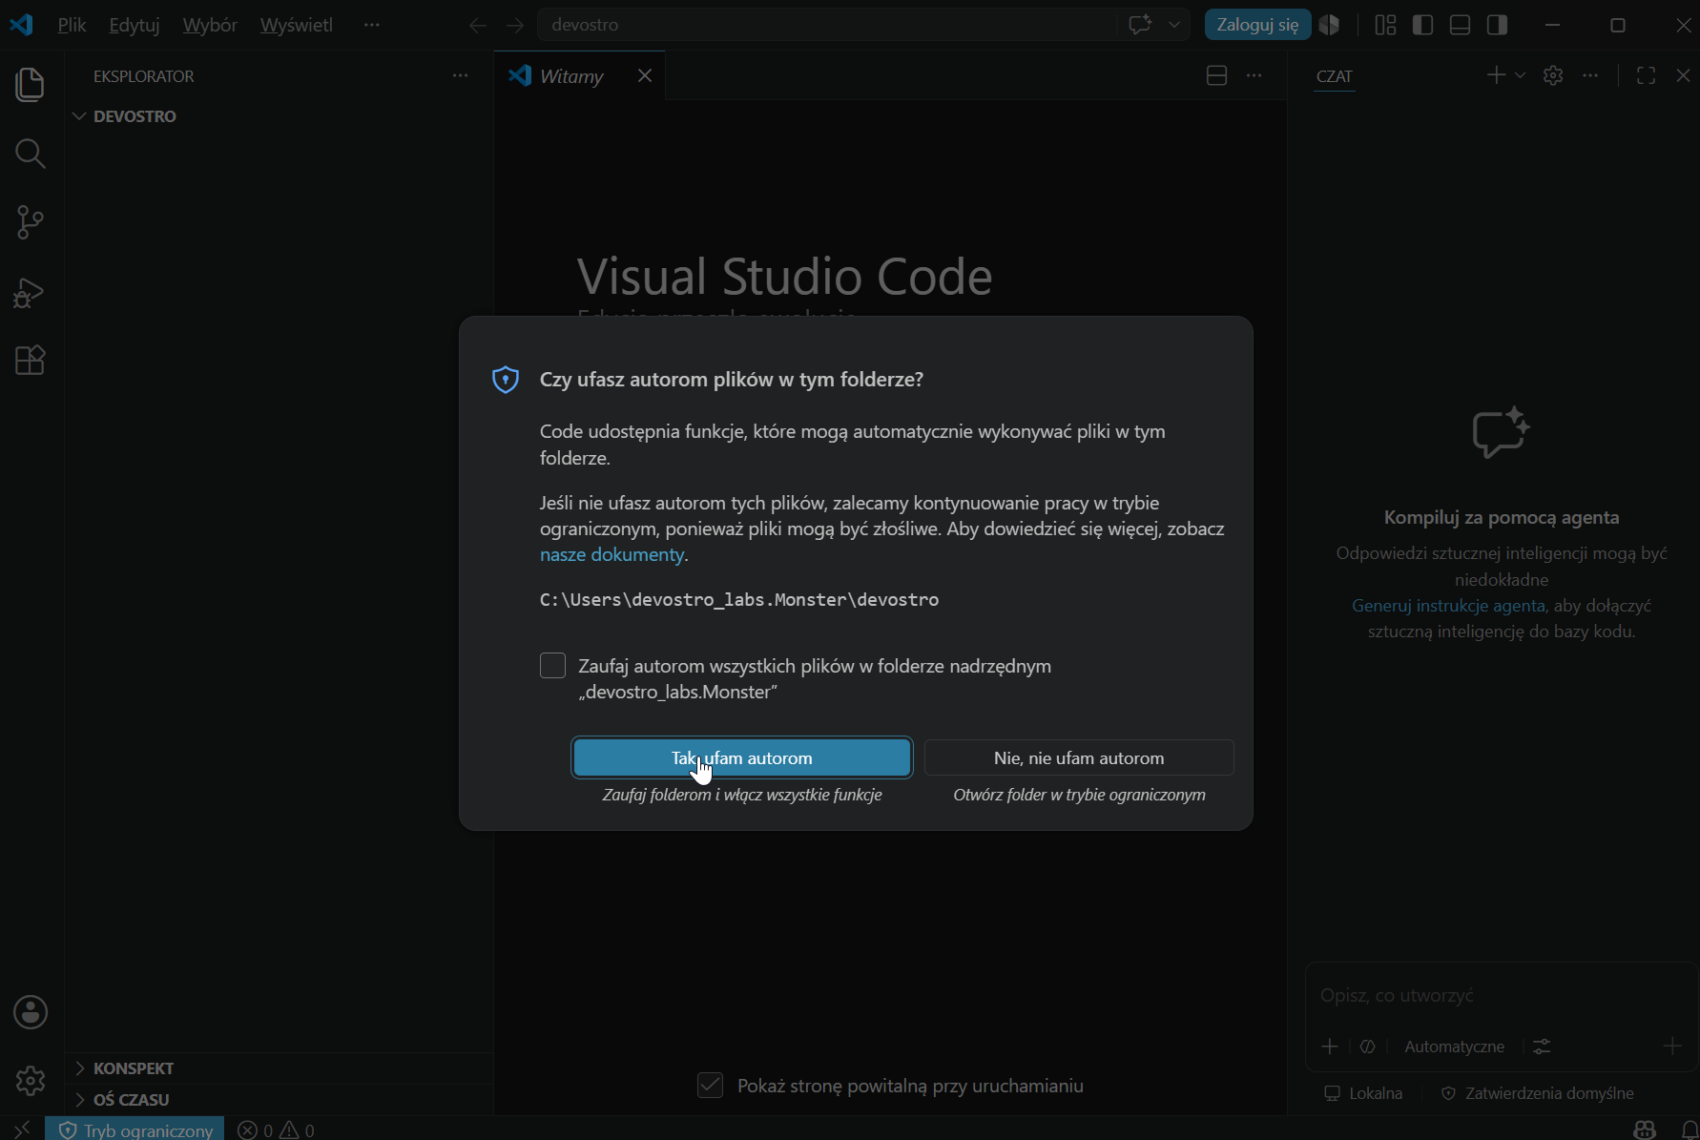Click the remote window icon in status bar
The height and width of the screenshot is (1140, 1700).
[x=22, y=1130]
